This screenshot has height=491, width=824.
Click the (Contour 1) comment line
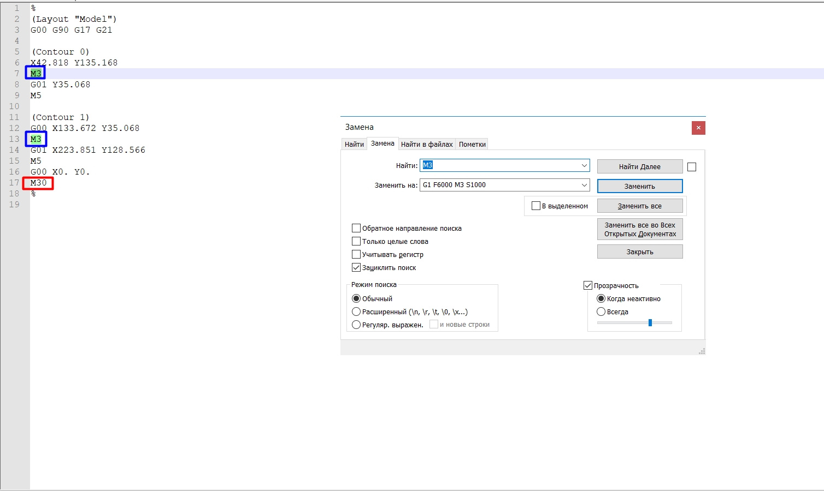click(x=60, y=117)
